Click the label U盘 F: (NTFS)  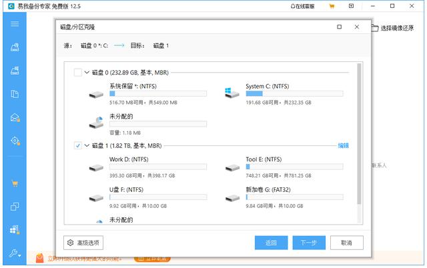click(126, 189)
